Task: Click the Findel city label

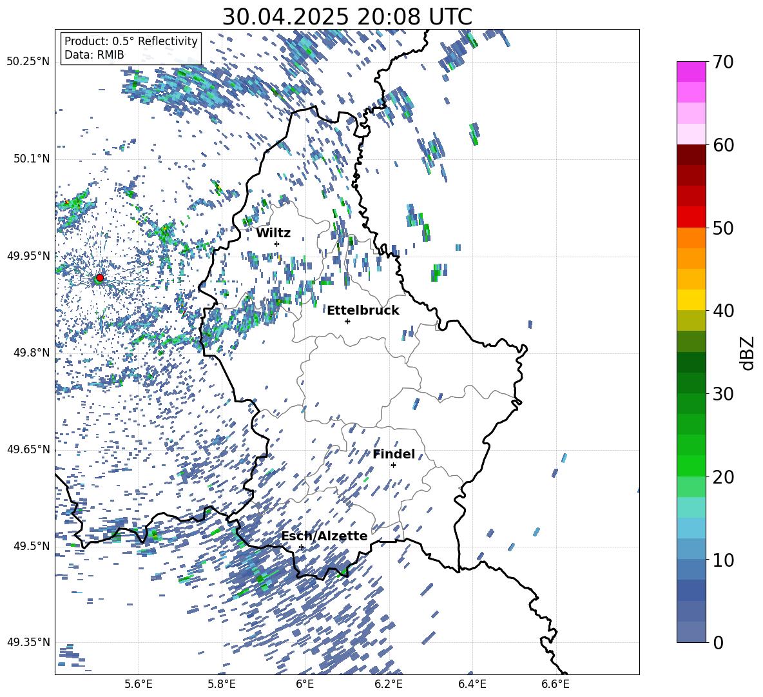Action: 394,454
